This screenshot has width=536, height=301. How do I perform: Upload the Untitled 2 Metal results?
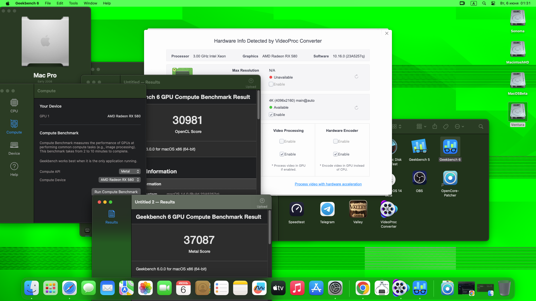point(262,203)
